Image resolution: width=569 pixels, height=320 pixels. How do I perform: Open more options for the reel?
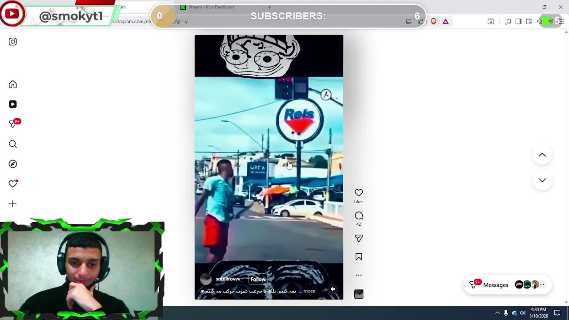[x=359, y=275]
